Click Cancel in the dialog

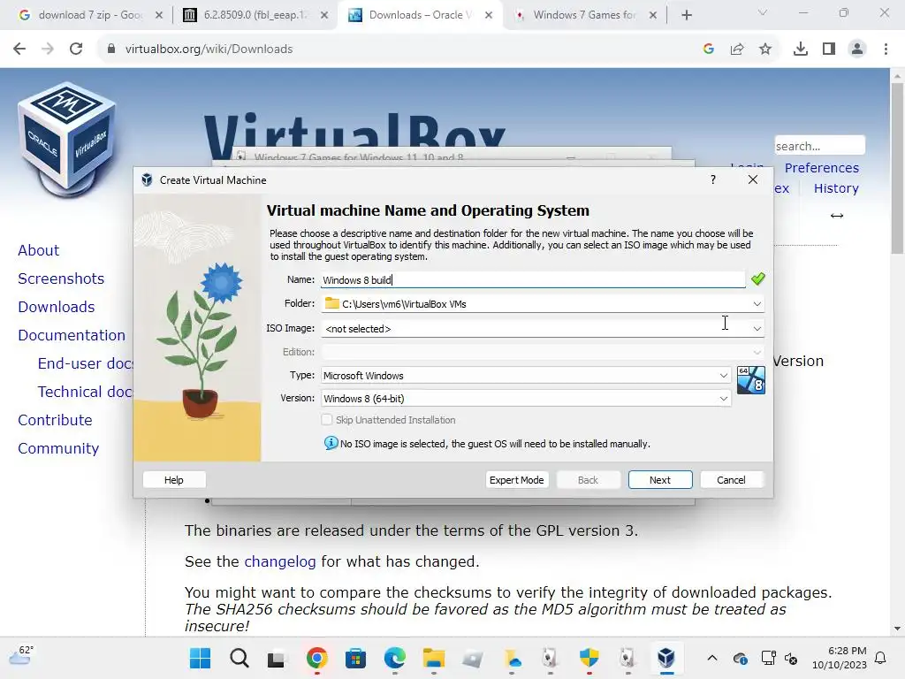point(731,480)
